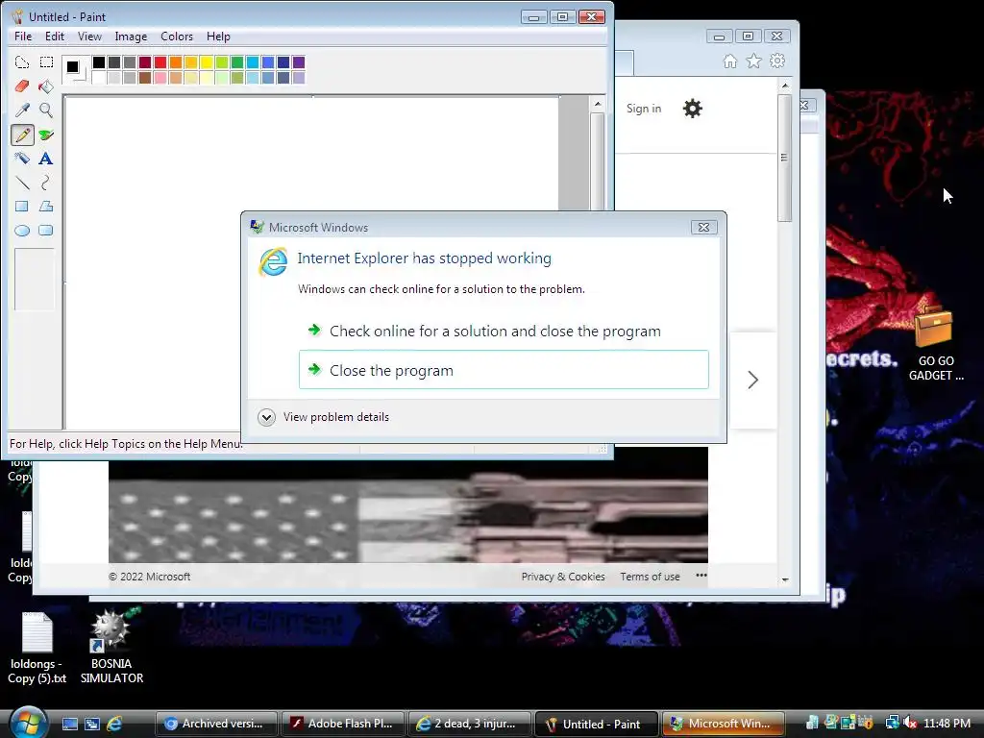Select the loldongs - Copy (5).txt file
This screenshot has height=738, width=984.
pyautogui.click(x=37, y=649)
